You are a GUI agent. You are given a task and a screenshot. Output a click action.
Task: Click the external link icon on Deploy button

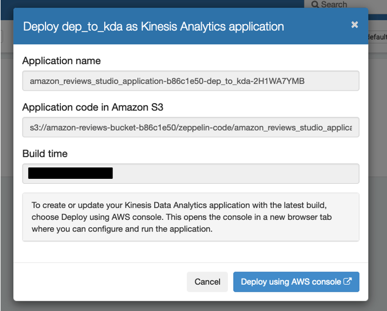pos(347,282)
